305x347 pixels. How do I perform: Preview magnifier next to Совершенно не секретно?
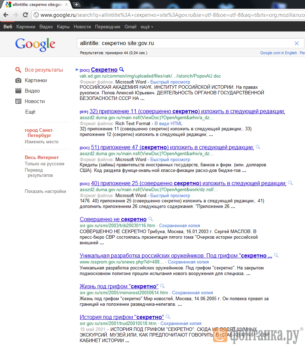[150, 219]
